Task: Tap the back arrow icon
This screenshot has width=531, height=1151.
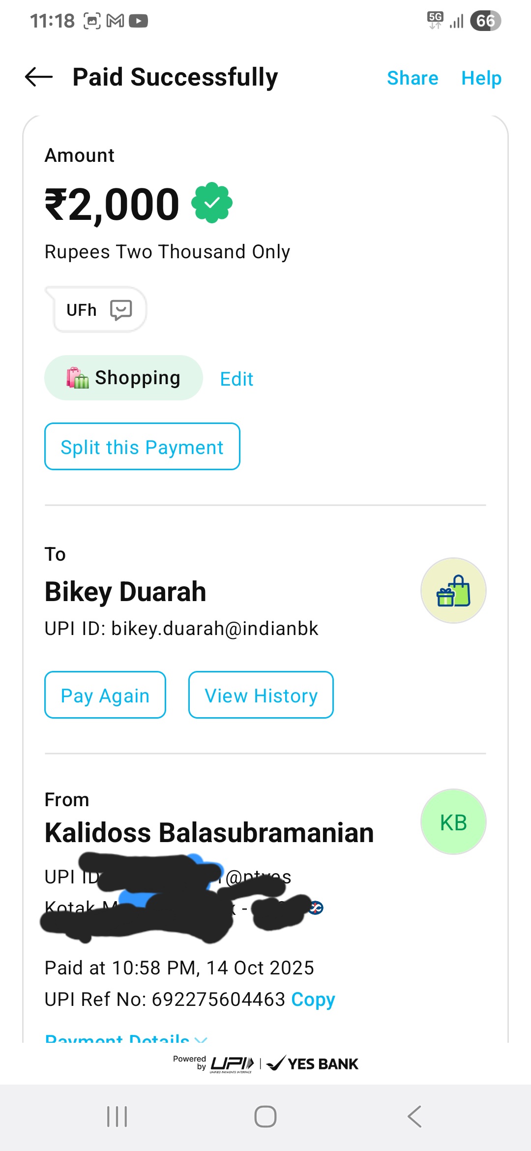Action: pos(39,77)
